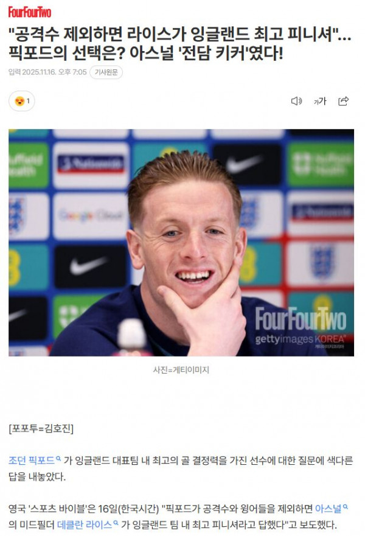Open the 가가 font size setting

[x=320, y=101]
